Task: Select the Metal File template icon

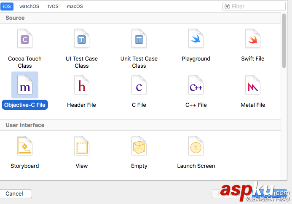Action: pyautogui.click(x=253, y=85)
